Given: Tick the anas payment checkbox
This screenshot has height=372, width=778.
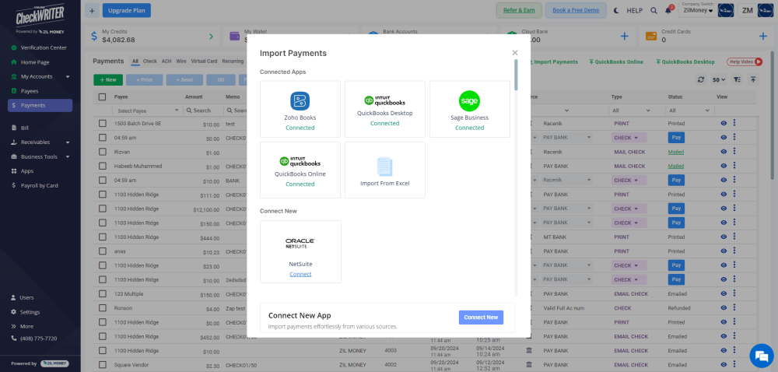Looking at the screenshot, I should tap(102, 251).
